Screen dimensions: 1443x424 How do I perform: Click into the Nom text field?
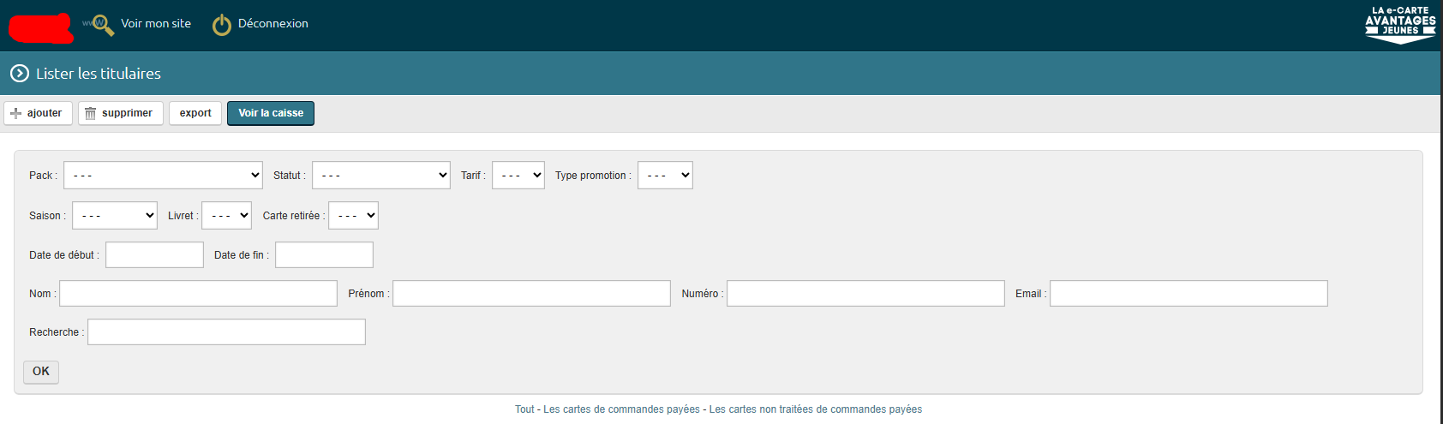(x=198, y=294)
